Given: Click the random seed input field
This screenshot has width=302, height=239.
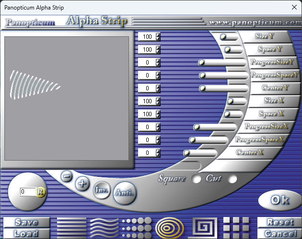Looking at the screenshot, I should tap(28, 192).
